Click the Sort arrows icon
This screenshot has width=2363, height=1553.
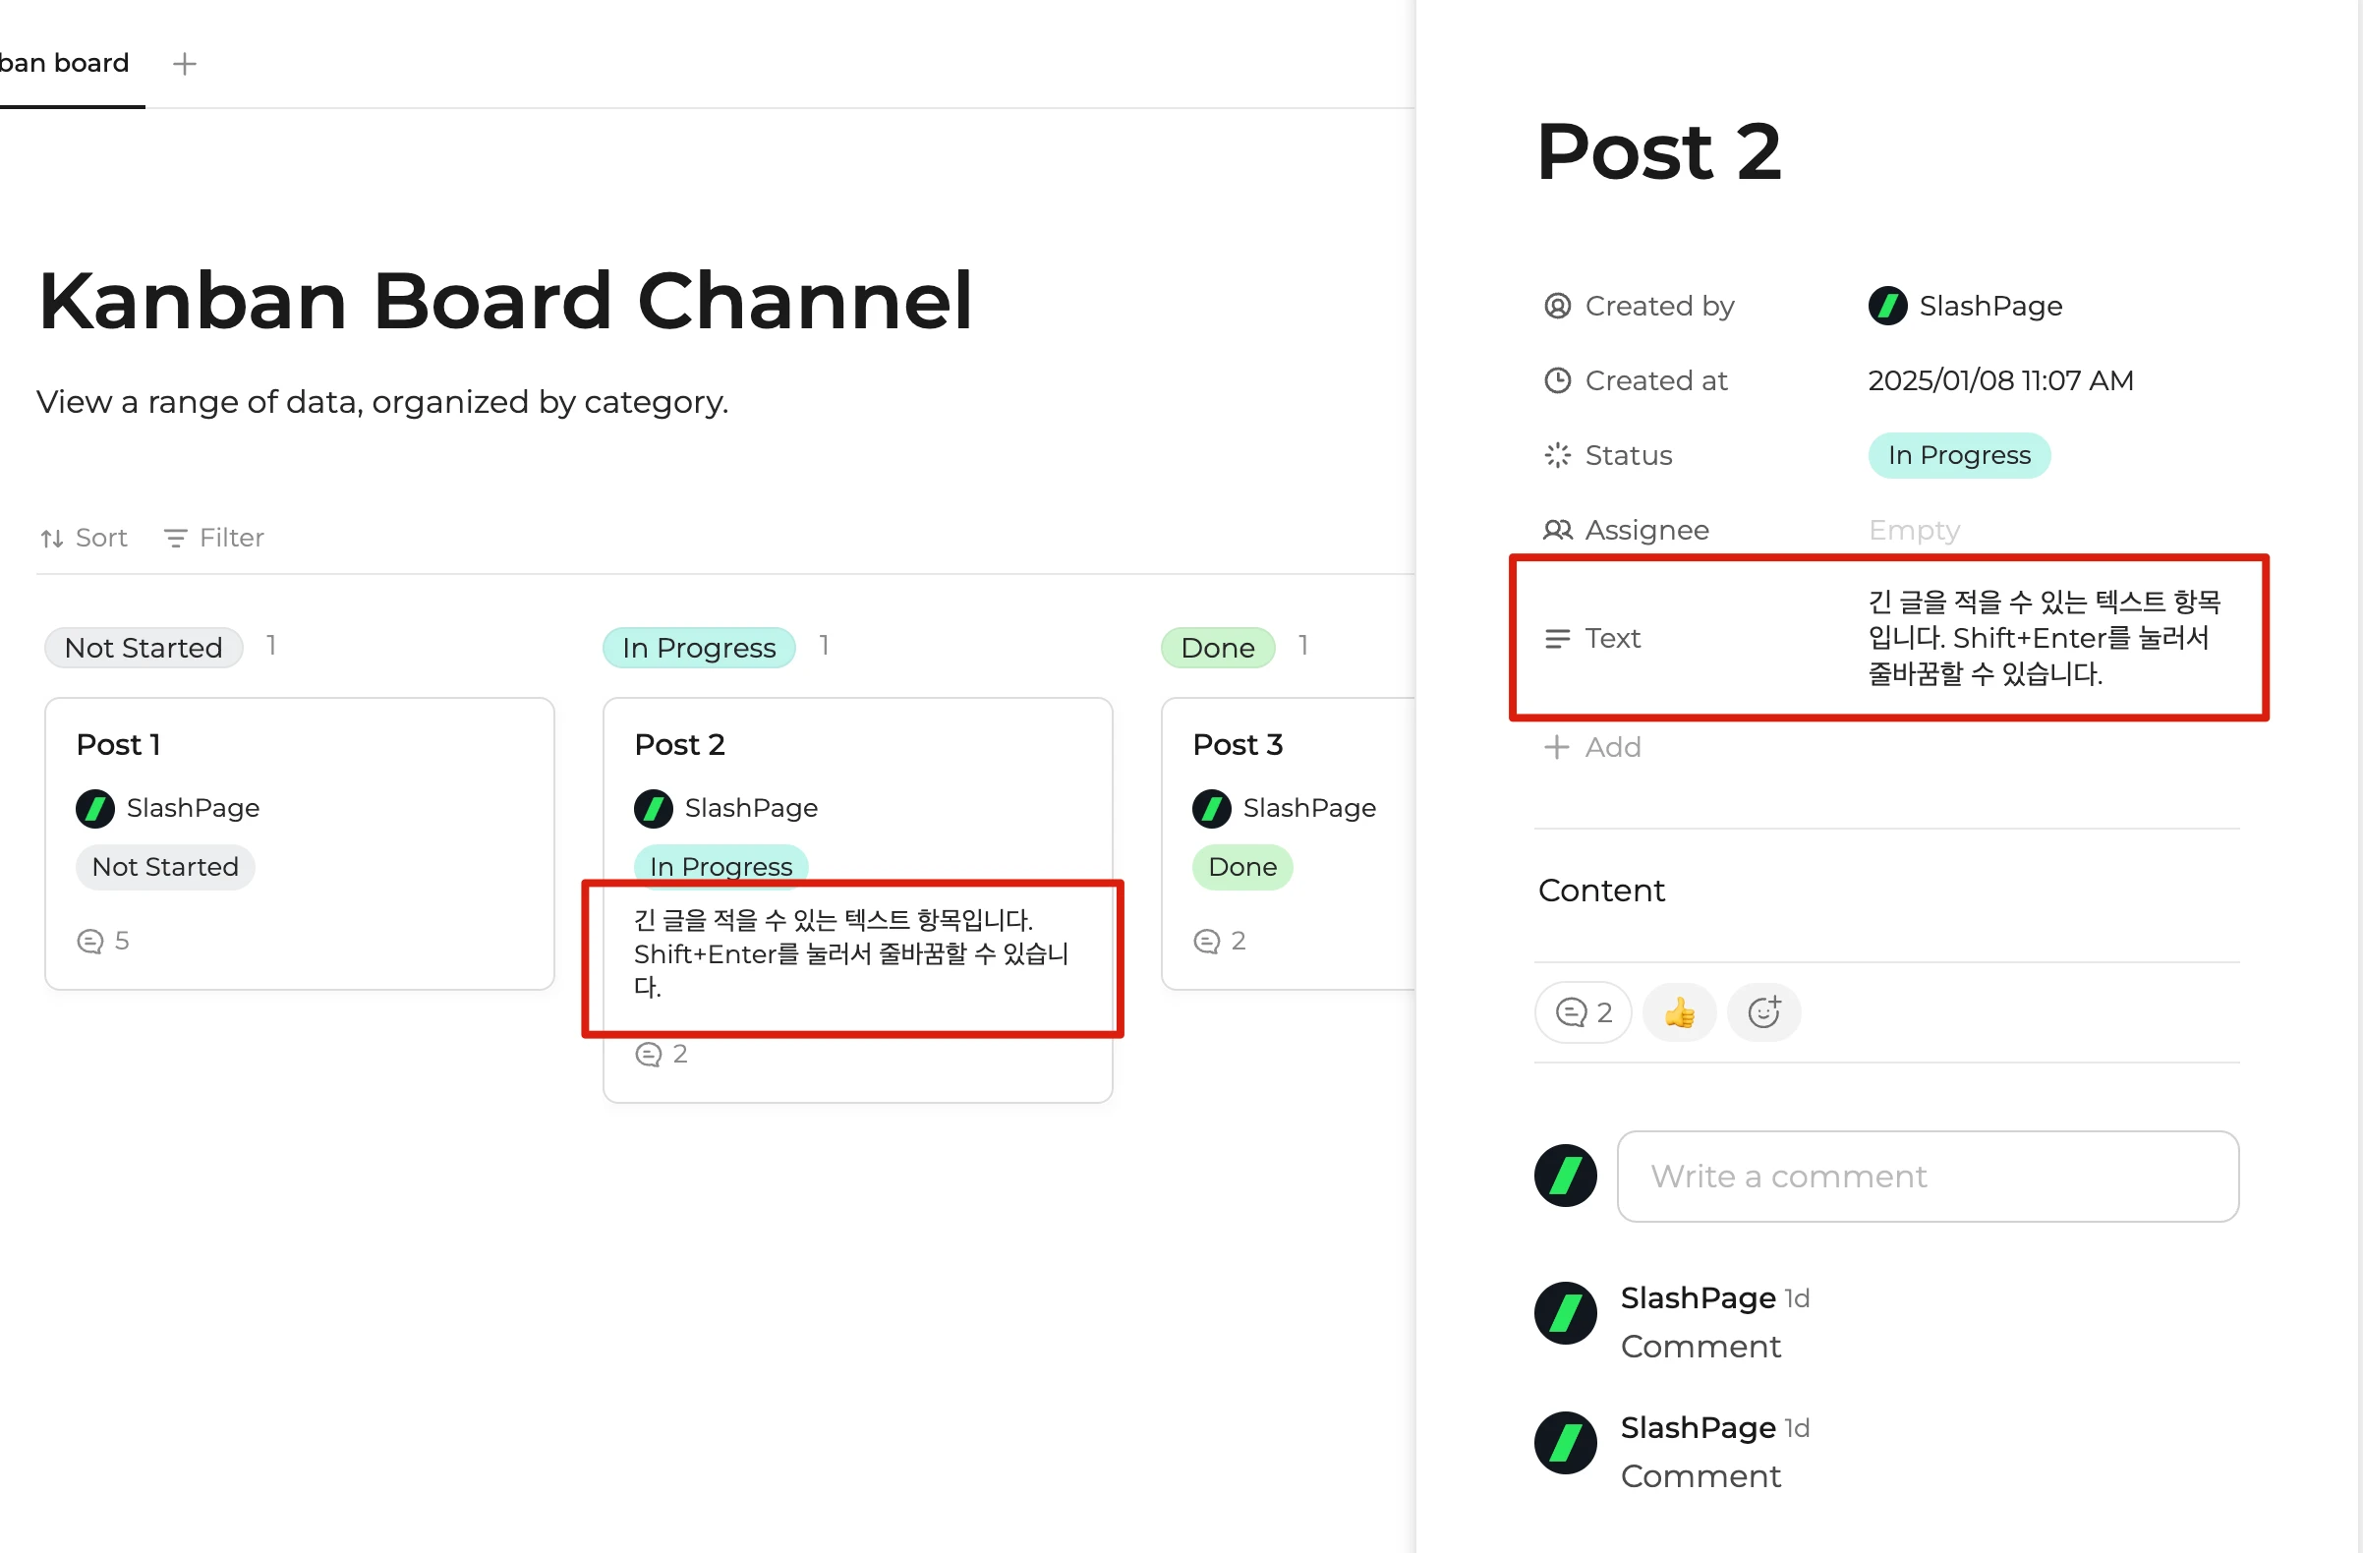52,539
